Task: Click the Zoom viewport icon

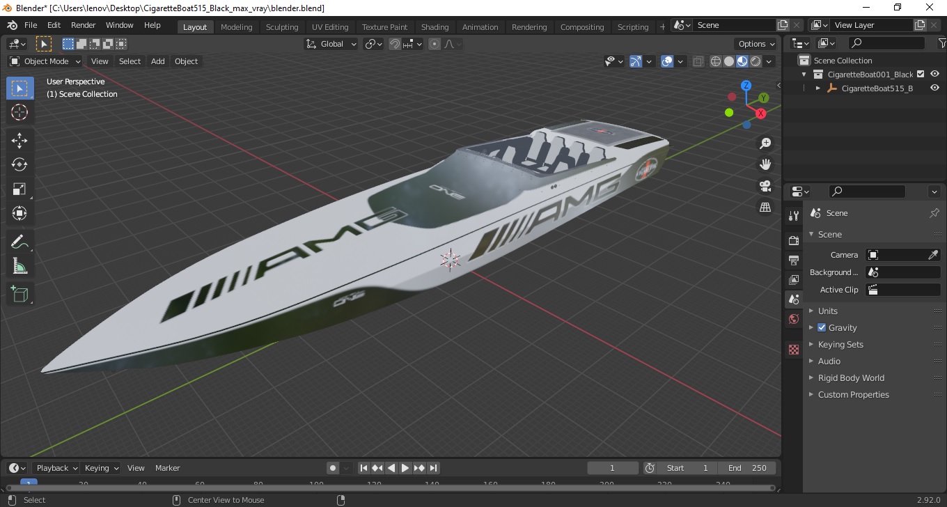Action: tap(765, 143)
